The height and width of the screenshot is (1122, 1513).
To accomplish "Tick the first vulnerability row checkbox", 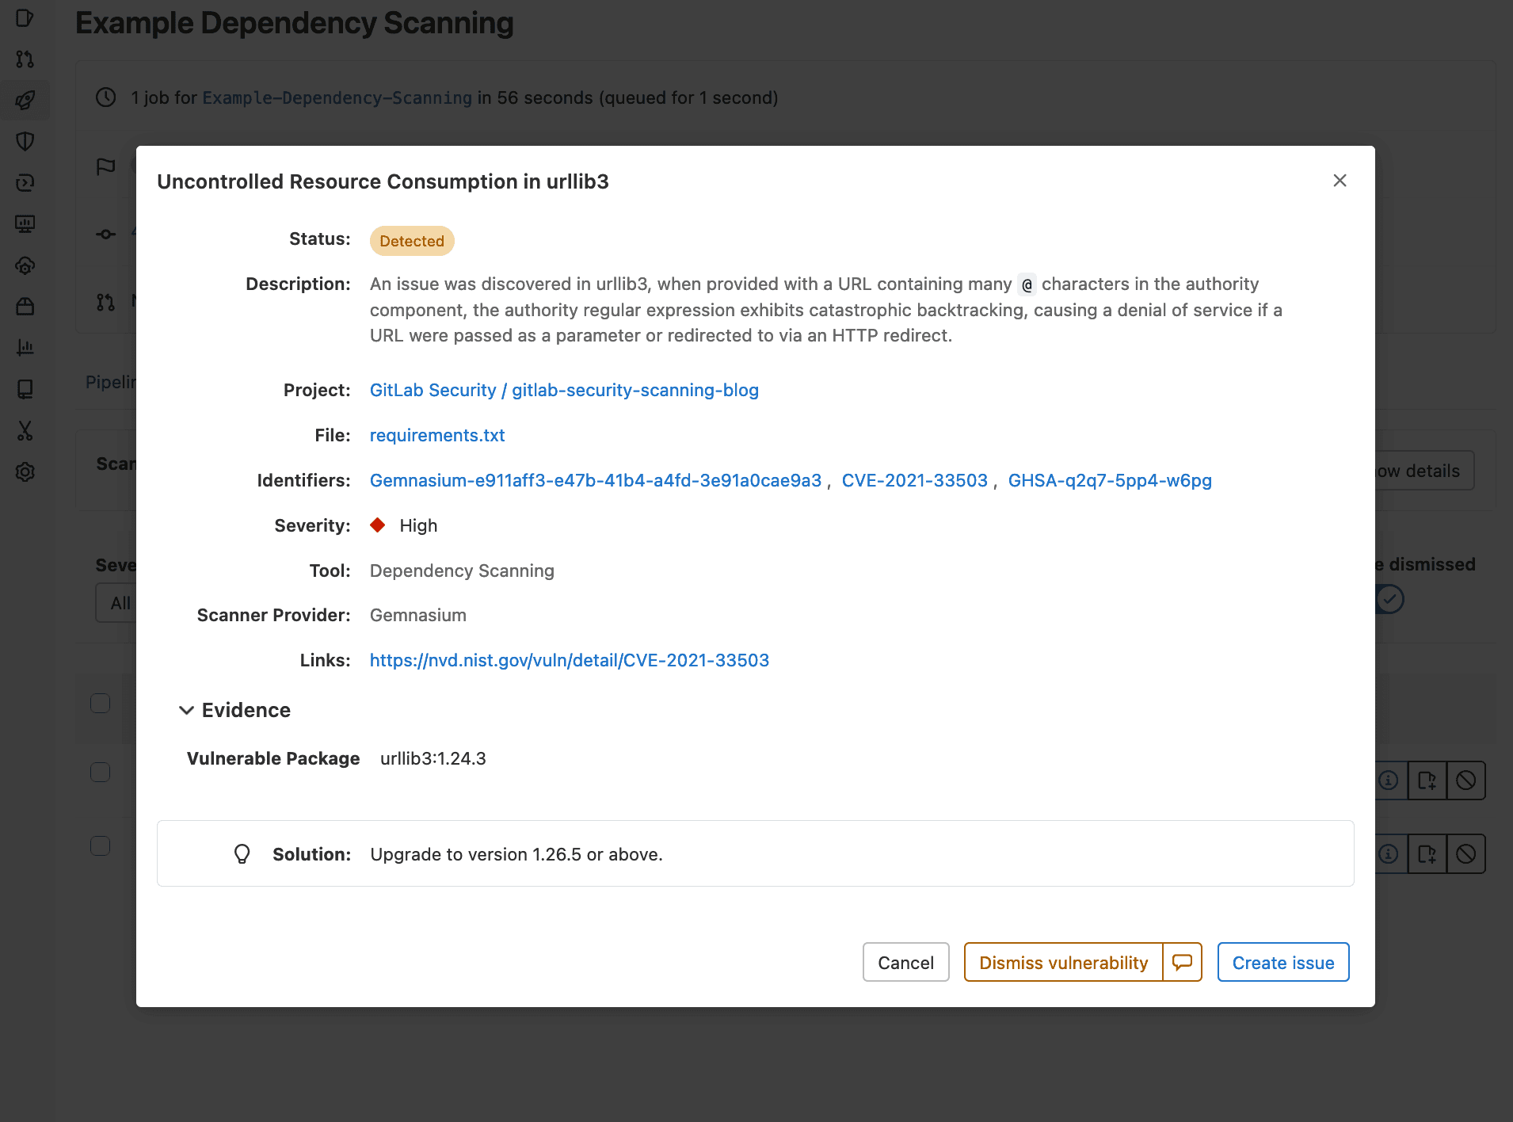I will (101, 704).
